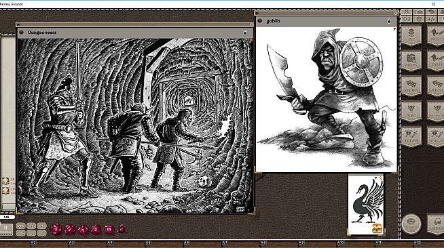
Task: Open the Quests sidebar button
Action: coord(436,86)
